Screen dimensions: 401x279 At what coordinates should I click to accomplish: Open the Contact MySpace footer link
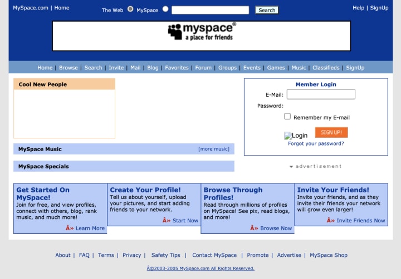[214, 255]
